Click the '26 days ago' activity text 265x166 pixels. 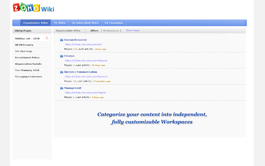tap(99, 65)
